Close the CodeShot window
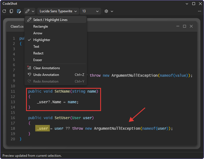 tap(200, 4)
